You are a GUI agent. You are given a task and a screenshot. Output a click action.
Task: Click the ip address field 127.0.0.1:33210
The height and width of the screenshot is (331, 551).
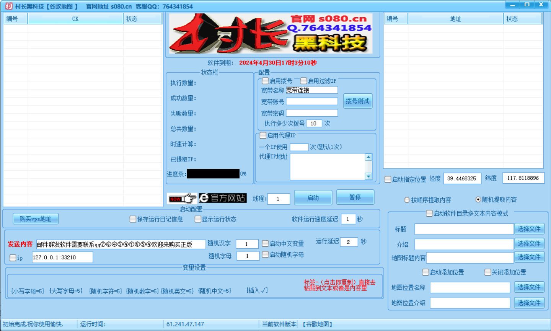[x=62, y=257]
